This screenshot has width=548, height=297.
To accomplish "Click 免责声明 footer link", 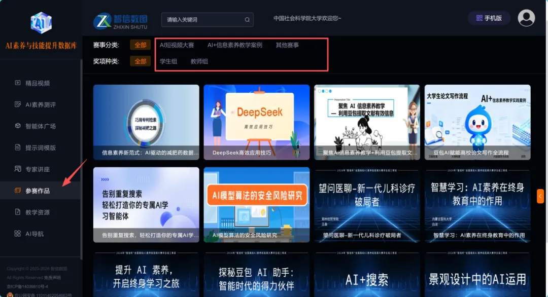I will pyautogui.click(x=52, y=278).
